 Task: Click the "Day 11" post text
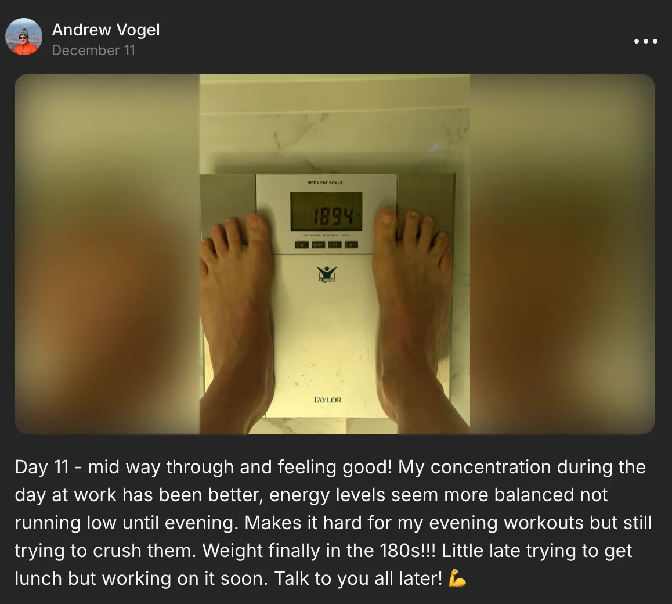point(42,467)
